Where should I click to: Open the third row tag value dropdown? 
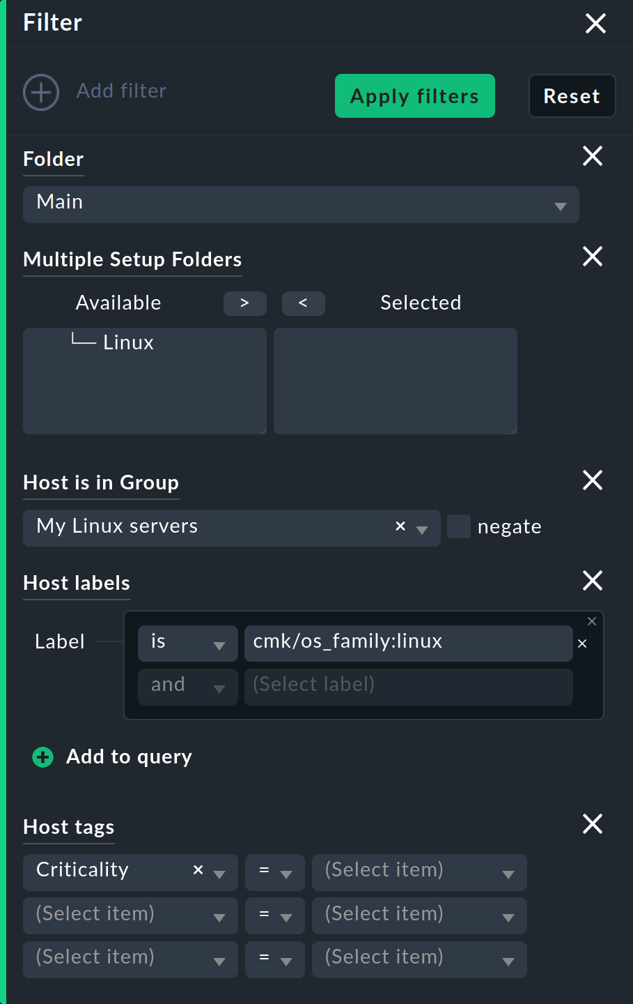419,959
